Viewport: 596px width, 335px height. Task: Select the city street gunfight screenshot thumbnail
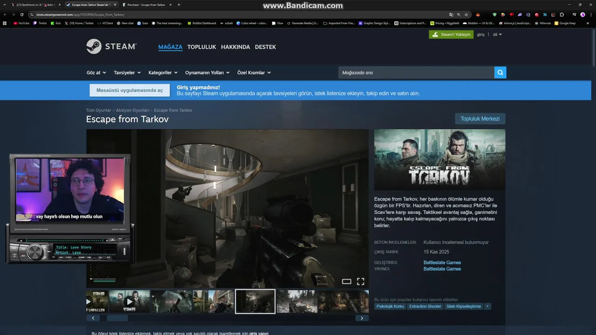pyautogui.click(x=213, y=301)
